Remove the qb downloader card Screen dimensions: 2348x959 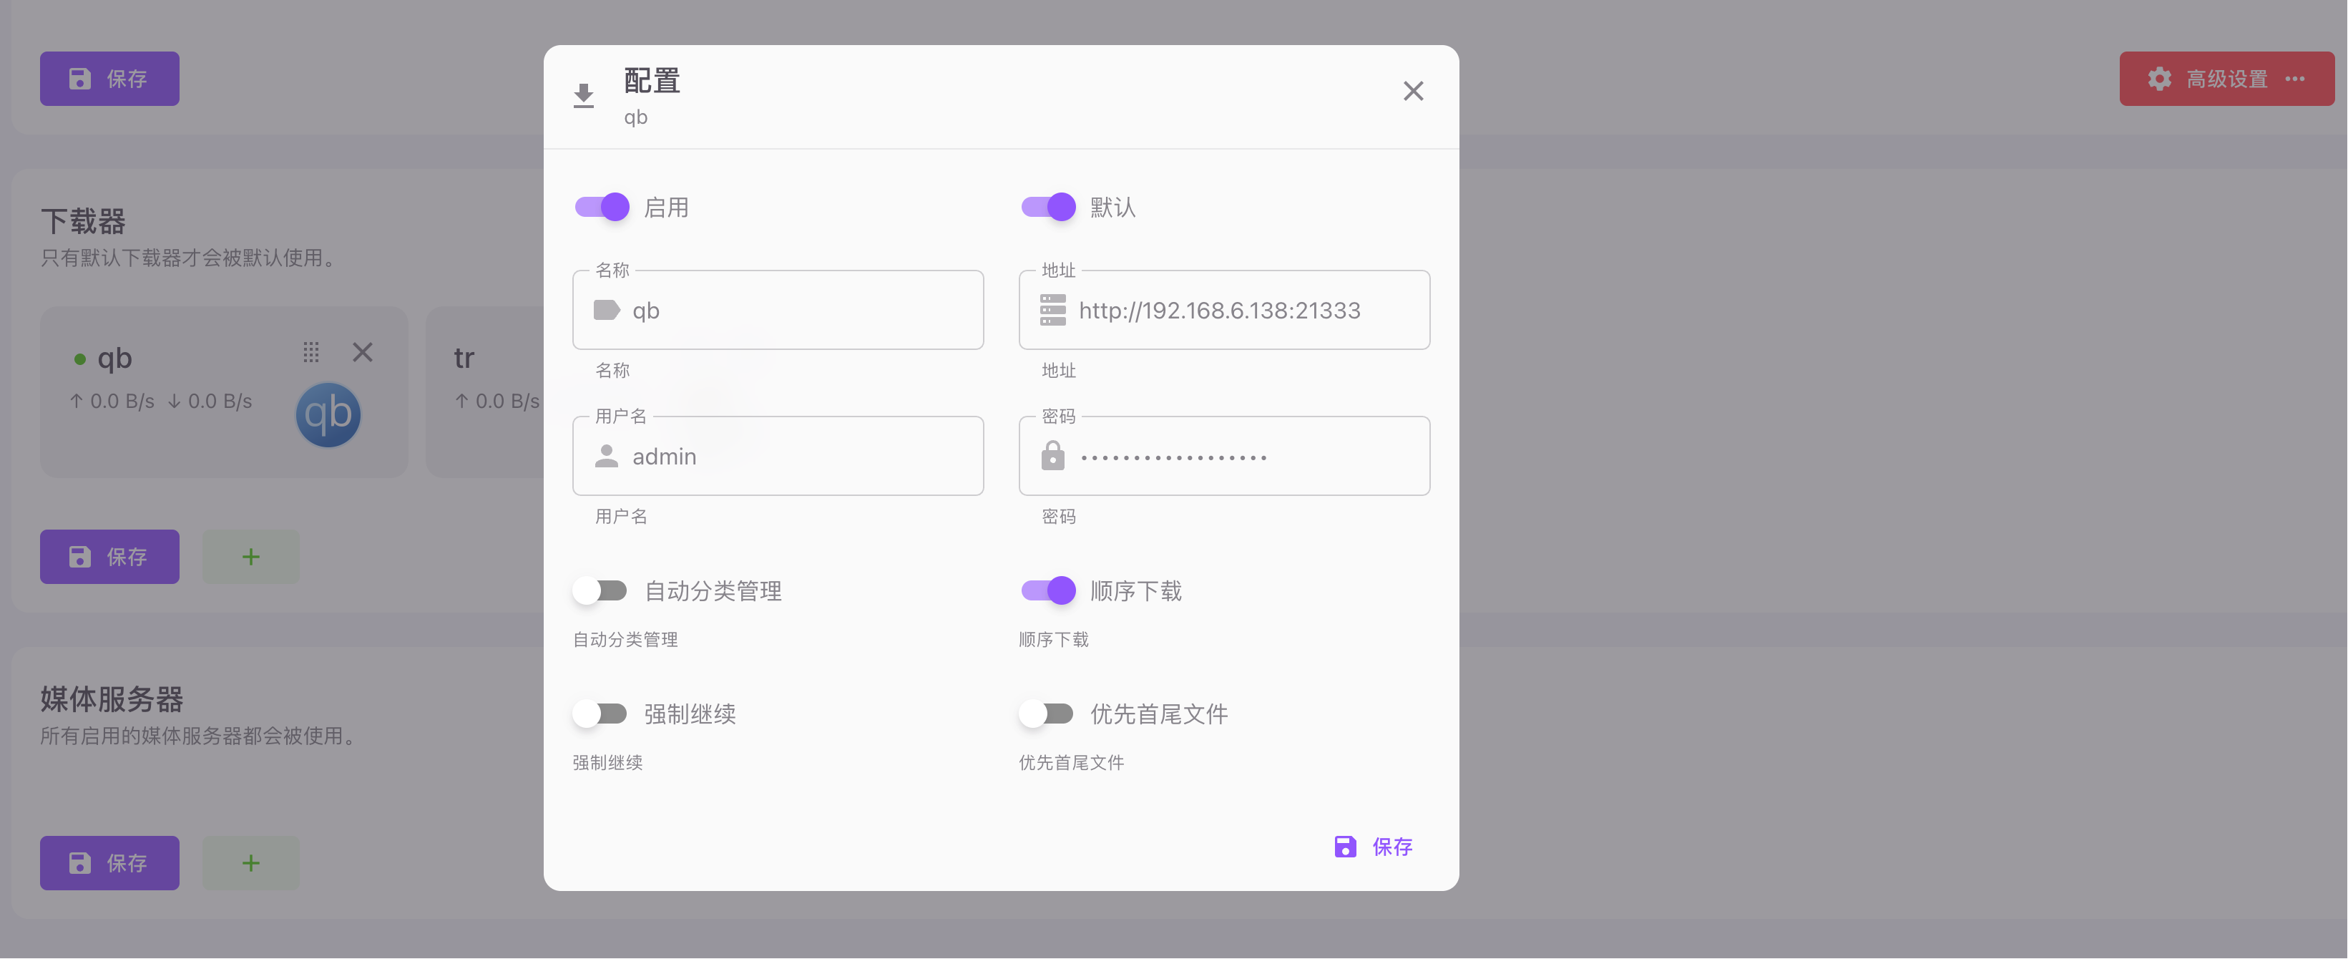363,352
